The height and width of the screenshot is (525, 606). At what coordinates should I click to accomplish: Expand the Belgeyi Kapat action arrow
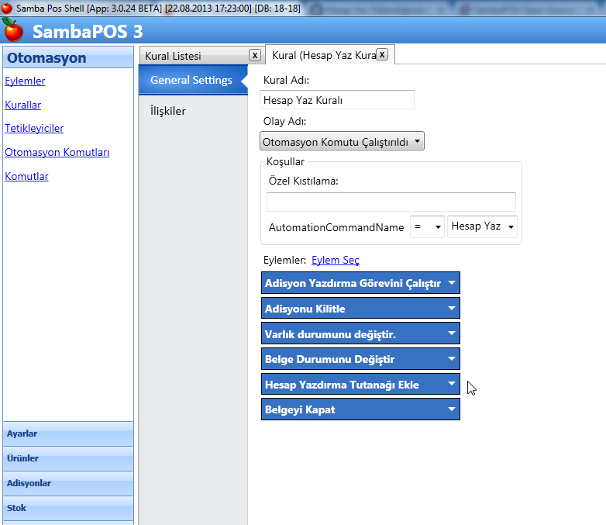pos(452,409)
